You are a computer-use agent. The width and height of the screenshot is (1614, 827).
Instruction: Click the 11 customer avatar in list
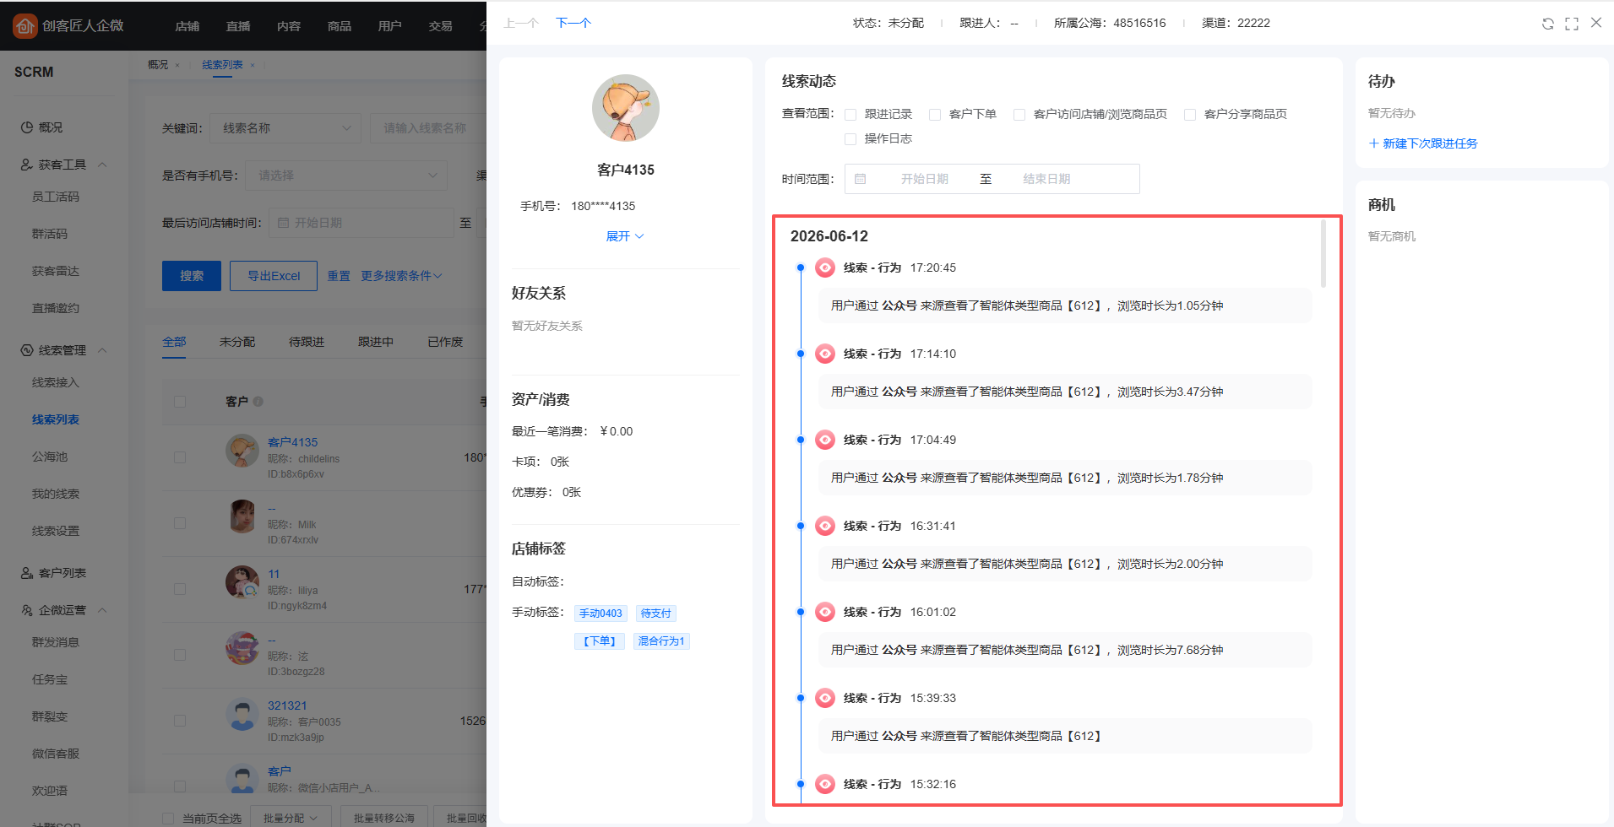[242, 582]
